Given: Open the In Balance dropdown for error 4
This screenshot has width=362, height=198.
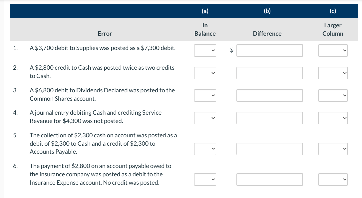Looking at the screenshot, I should click(x=205, y=118).
